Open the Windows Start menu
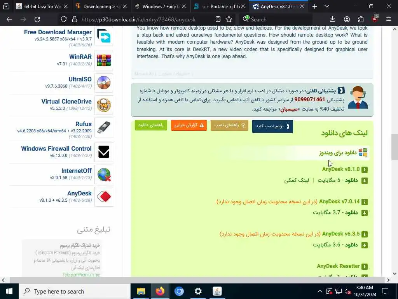The width and height of the screenshot is (398, 299). (x=9, y=291)
